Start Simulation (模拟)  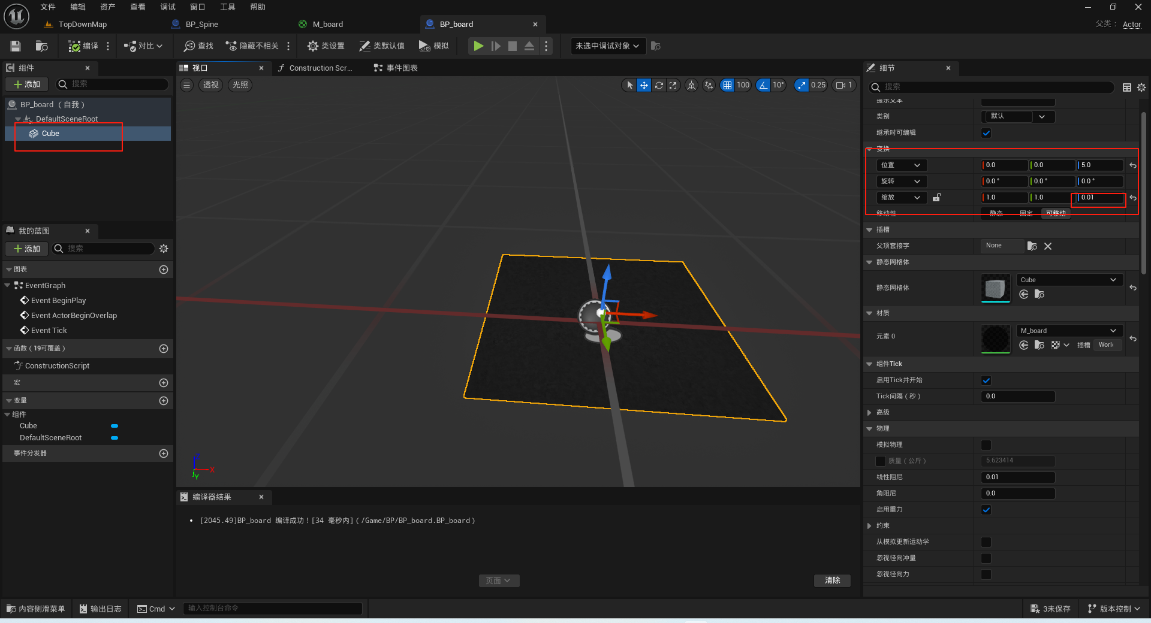(434, 46)
